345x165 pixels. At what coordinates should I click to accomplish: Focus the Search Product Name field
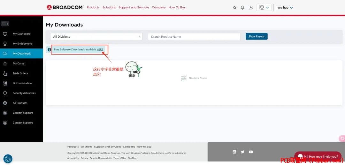coord(194,37)
